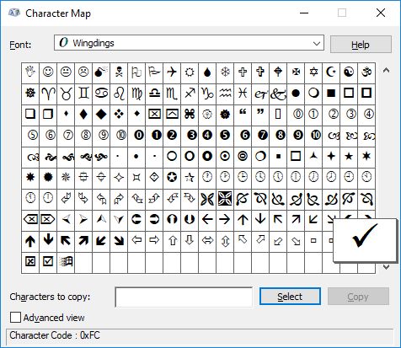Pick the yin yang symbol
The width and height of the screenshot is (401, 348).
point(349,72)
